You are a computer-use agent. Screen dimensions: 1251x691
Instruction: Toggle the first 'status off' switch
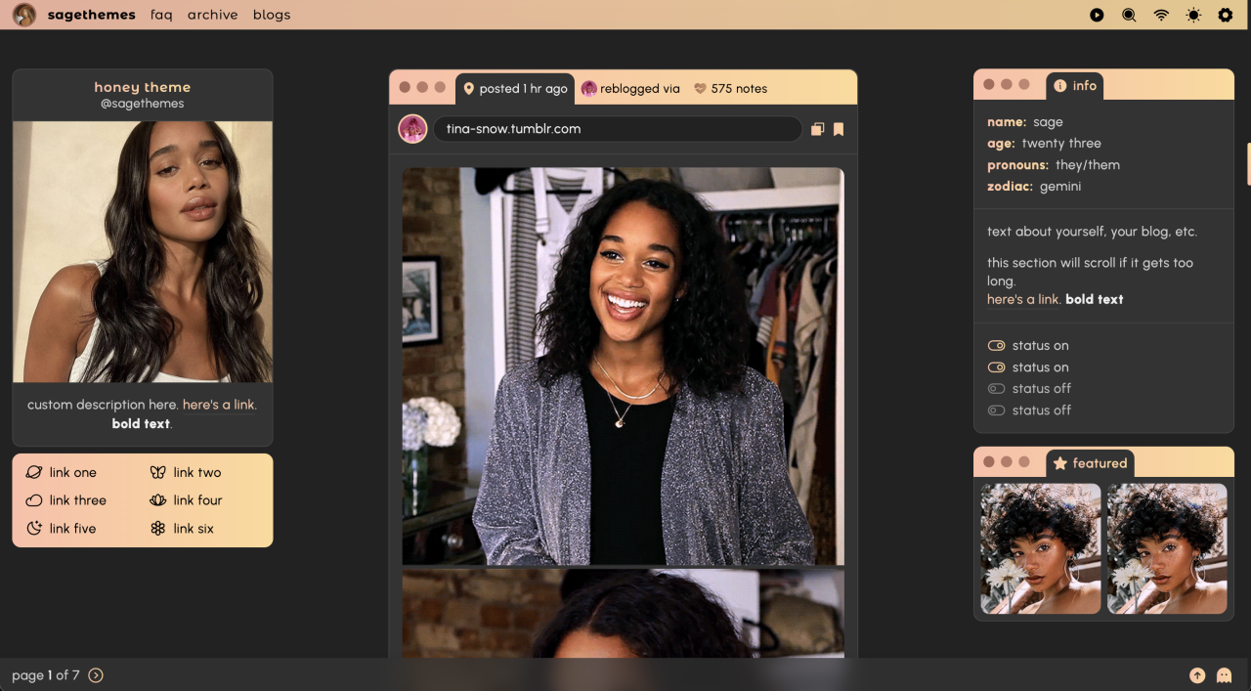tap(996, 389)
